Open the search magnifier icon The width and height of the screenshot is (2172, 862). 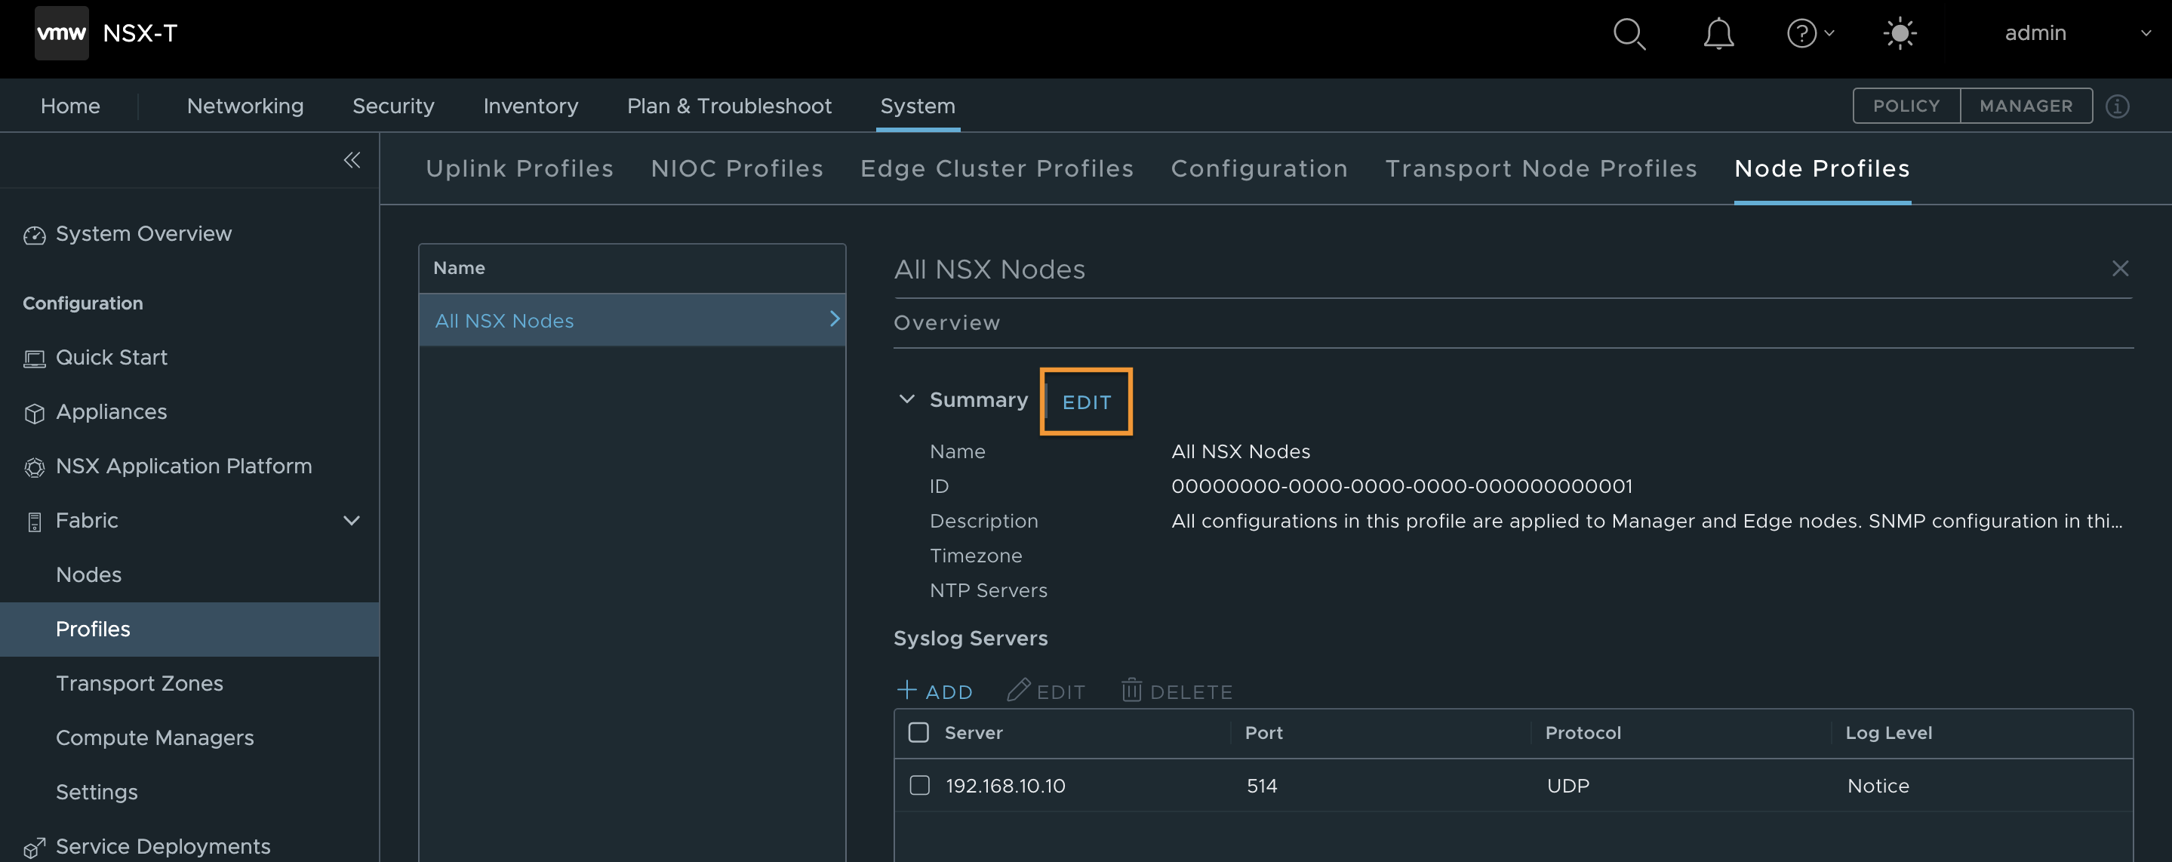[x=1628, y=34]
